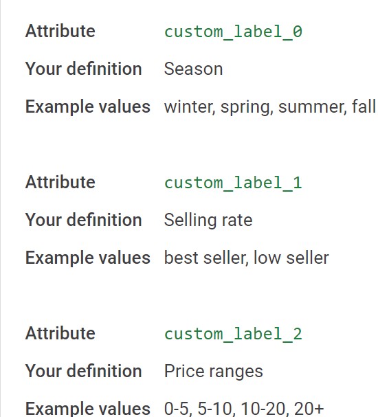Viewport: 378px width, 417px height.
Task: Click Your definition label beside Price ranges
Action: [84, 371]
